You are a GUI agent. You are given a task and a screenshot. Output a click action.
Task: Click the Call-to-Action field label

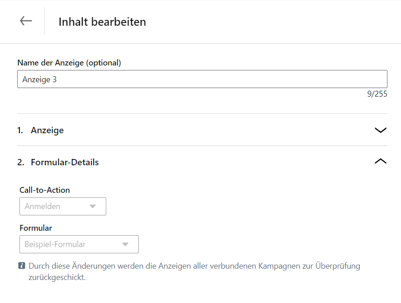point(44,190)
